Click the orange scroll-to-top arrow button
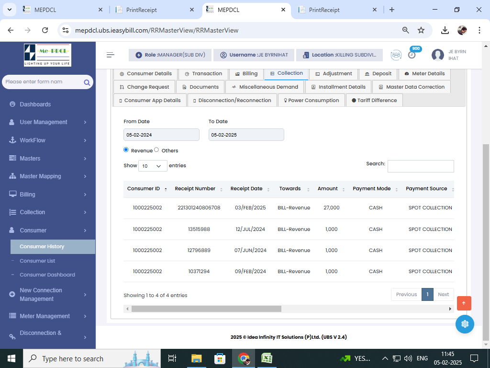The image size is (490, 368). coord(464,303)
